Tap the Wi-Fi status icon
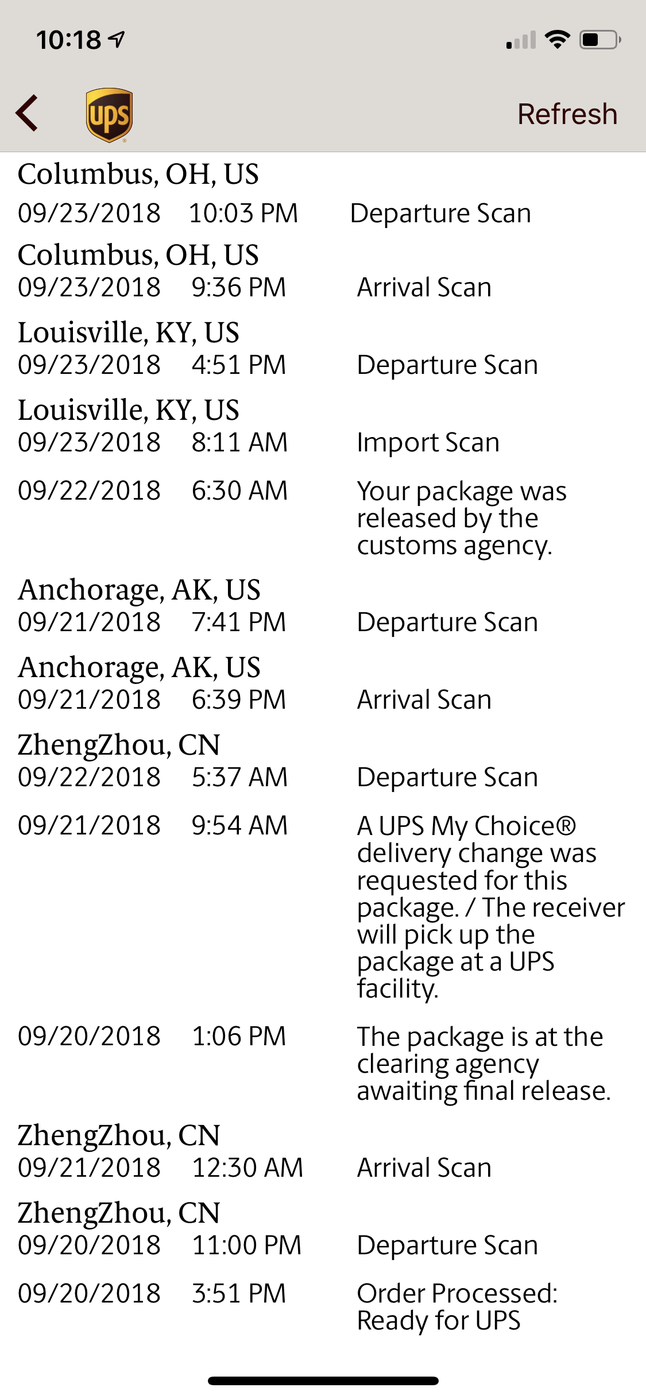Viewport: 646px width, 1399px height. 557,40
